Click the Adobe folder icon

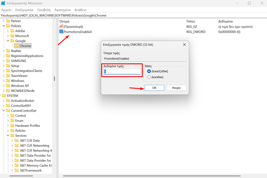point(12,31)
